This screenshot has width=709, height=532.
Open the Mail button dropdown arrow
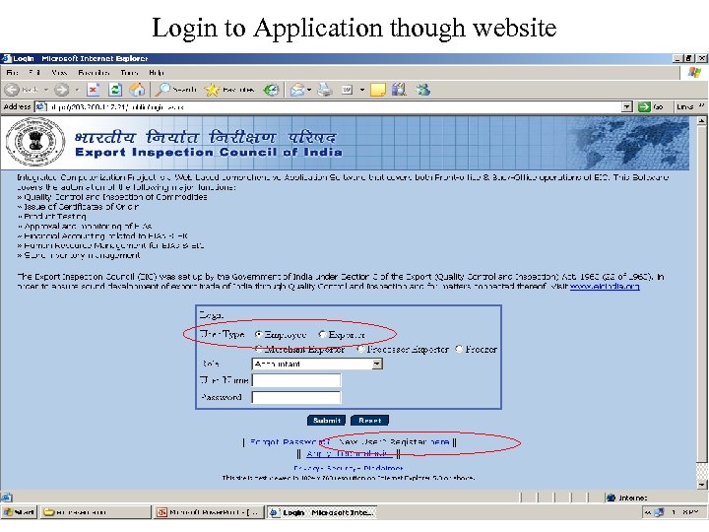tap(309, 90)
